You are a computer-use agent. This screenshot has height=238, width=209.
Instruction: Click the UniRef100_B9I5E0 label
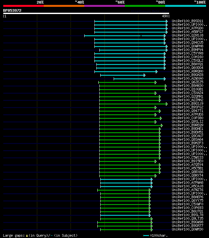tap(187, 161)
